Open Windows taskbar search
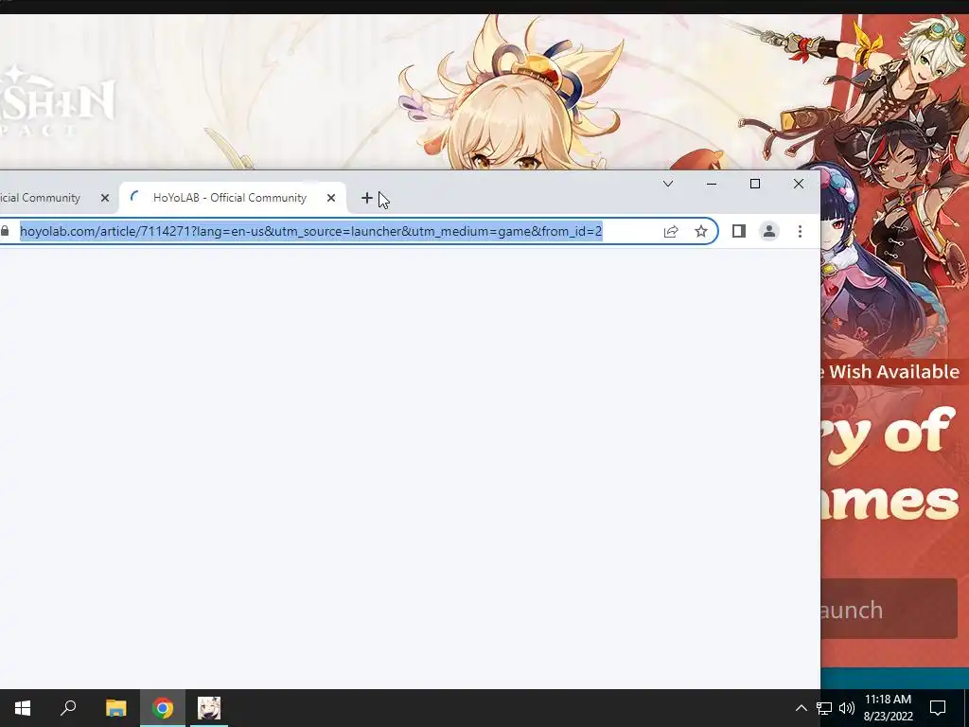The height and width of the screenshot is (727, 969). point(68,708)
